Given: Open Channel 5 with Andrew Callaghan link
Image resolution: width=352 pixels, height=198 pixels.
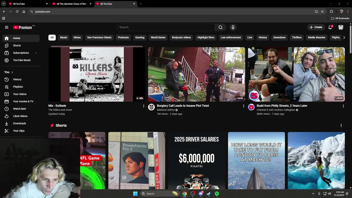Looking at the screenshot, I should (x=276, y=110).
